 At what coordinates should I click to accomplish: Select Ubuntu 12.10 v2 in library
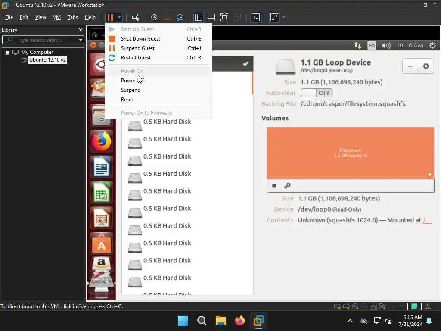(x=47, y=59)
